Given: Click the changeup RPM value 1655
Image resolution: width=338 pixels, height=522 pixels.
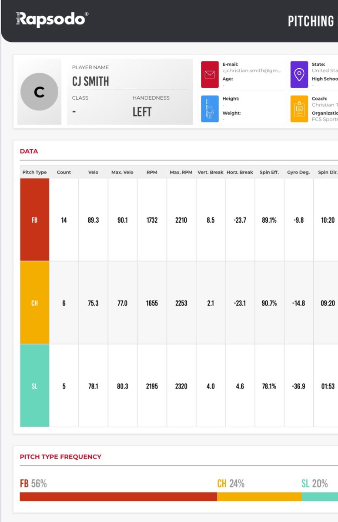Looking at the screenshot, I should (x=152, y=303).
